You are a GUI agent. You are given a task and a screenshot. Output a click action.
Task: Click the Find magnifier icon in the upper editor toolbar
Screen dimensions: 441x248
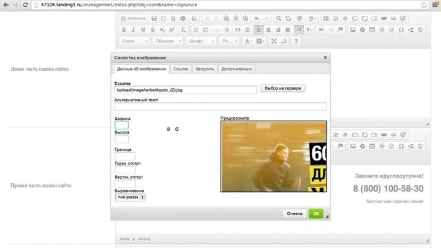pos(278,19)
